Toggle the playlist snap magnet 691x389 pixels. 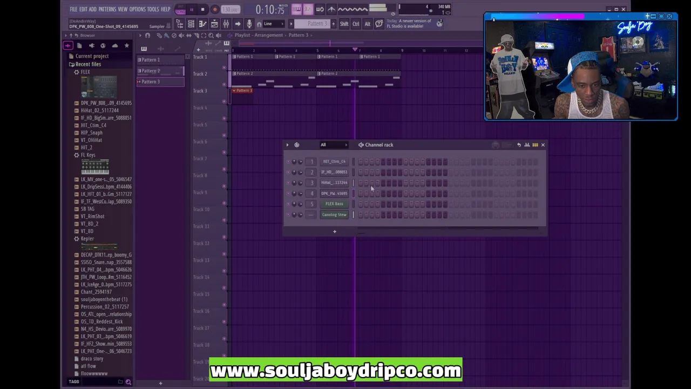(147, 35)
